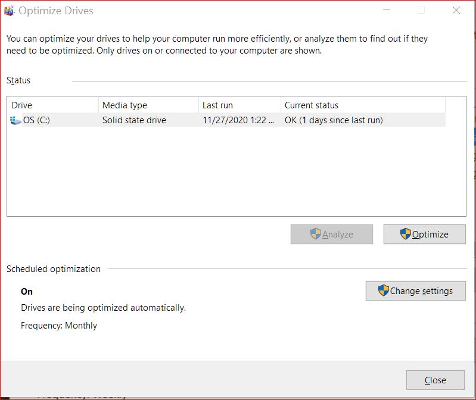The height and width of the screenshot is (400, 476).
Task: Click 'Drives are being optimized automatically.' text
Action: click(103, 308)
